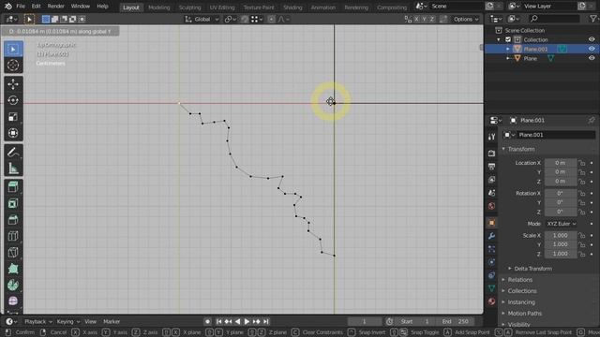Open the Global transform orientation dropdown
Image resolution: width=600 pixels, height=337 pixels.
click(x=202, y=19)
